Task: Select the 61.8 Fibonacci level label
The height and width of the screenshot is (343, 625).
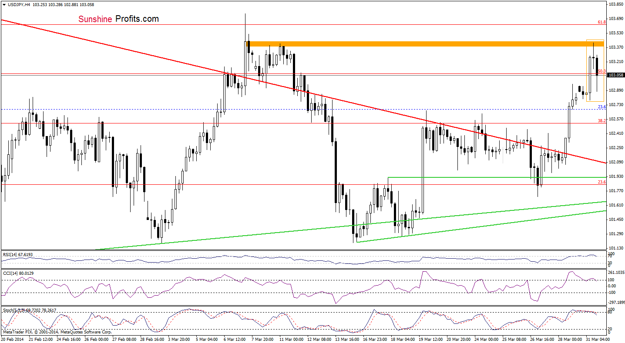Action: tap(602, 22)
